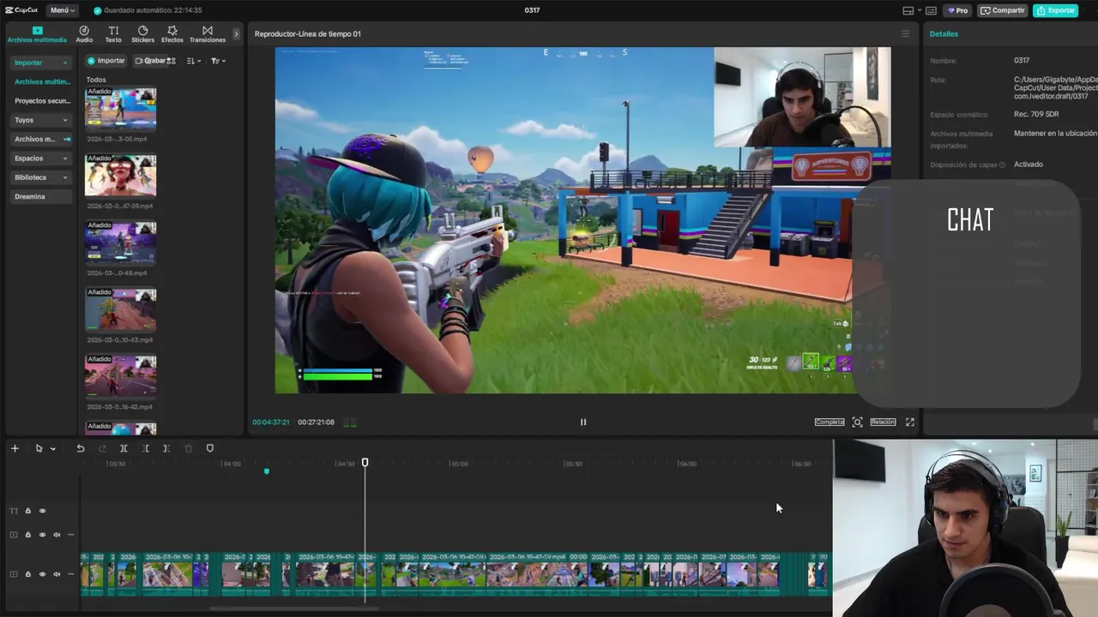Expand the Archivos m... section
1098x617 pixels.
pyautogui.click(x=41, y=139)
